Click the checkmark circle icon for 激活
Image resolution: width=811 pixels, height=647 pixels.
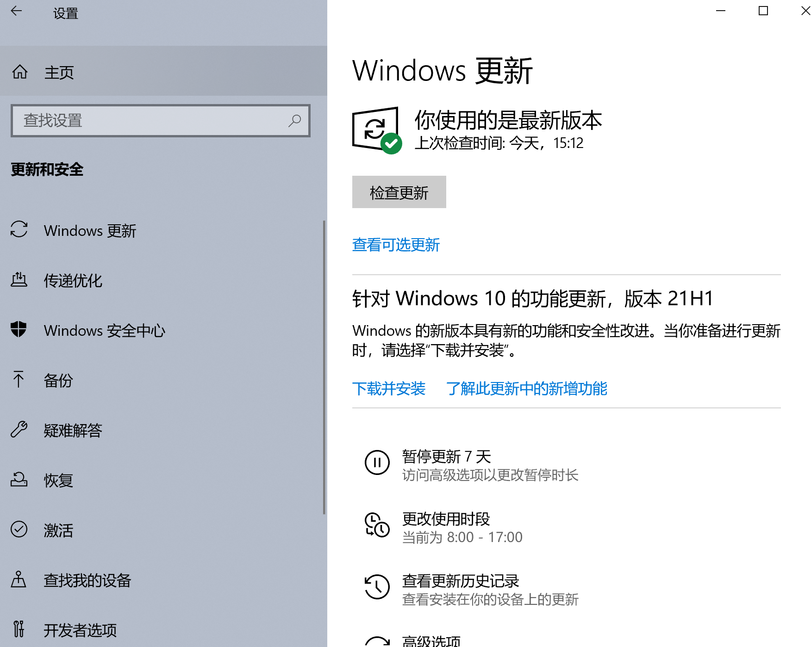coord(19,529)
